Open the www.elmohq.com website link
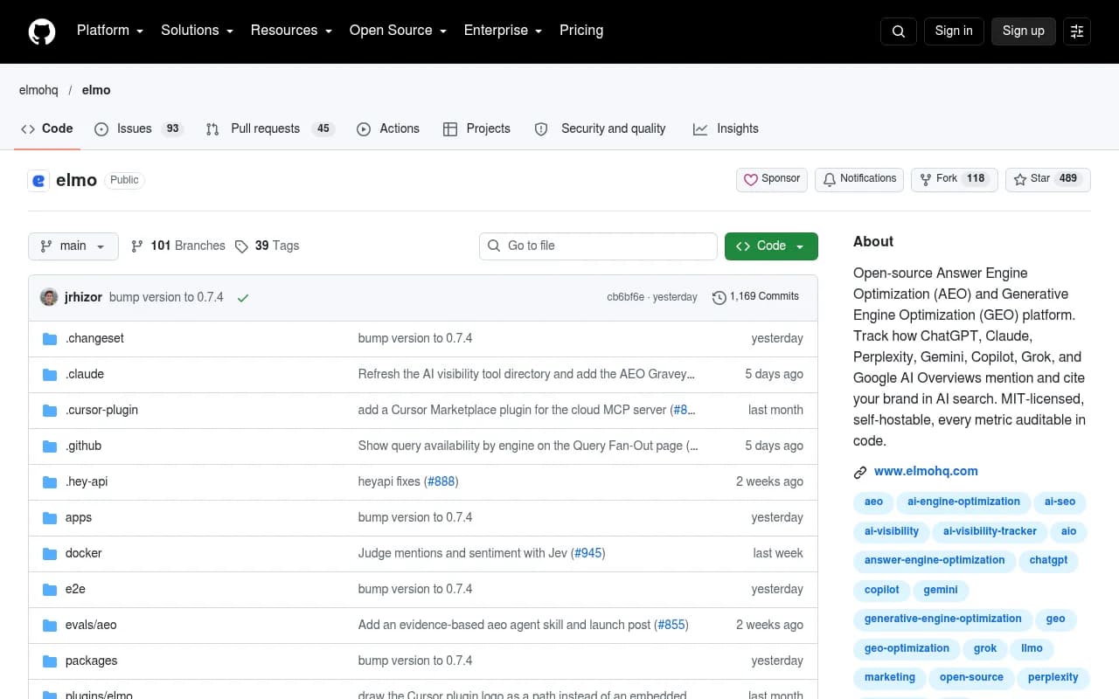 (926, 471)
